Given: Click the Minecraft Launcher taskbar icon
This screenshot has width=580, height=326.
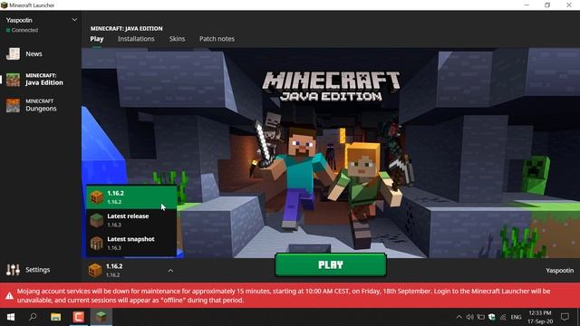Looking at the screenshot, I should point(101,317).
